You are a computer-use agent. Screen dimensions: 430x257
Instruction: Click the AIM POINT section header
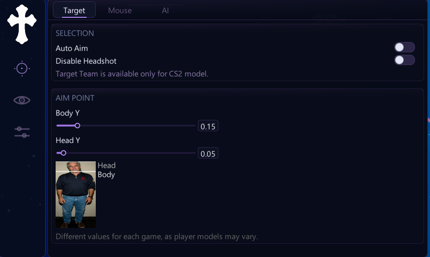pyautogui.click(x=75, y=98)
